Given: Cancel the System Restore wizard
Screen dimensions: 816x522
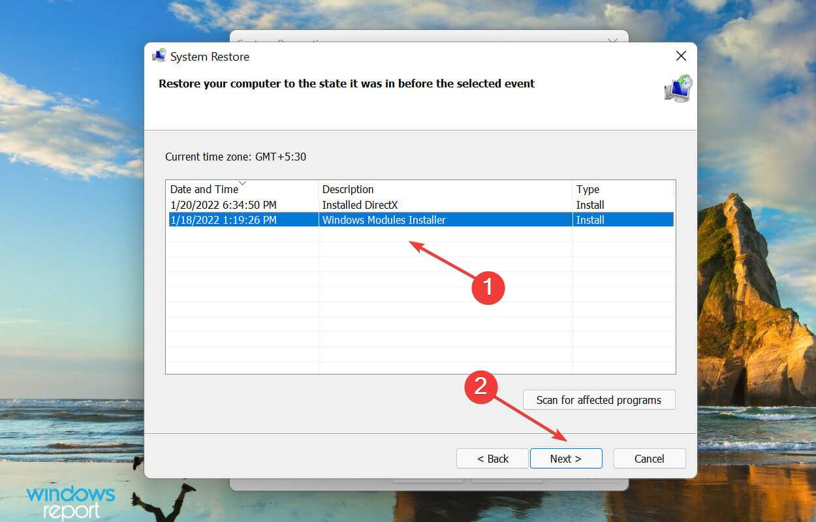Looking at the screenshot, I should coord(649,458).
